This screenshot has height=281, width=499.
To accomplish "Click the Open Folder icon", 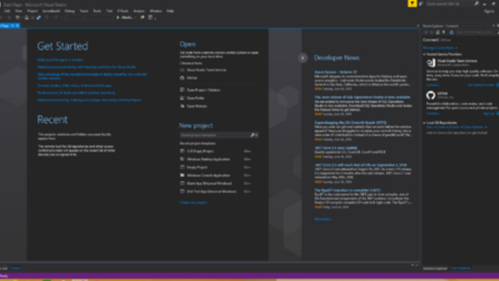I will click(x=182, y=98).
